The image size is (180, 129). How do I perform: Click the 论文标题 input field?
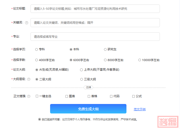click(x=95, y=9)
